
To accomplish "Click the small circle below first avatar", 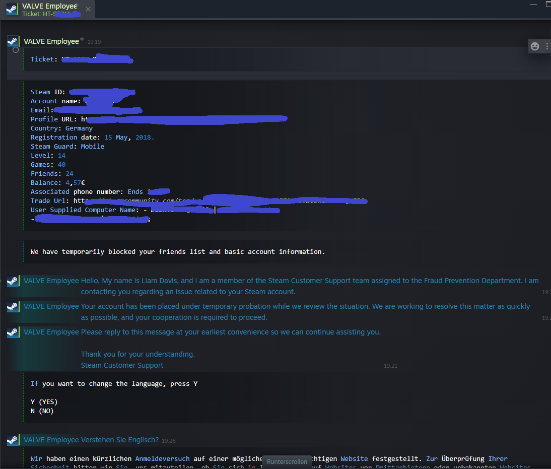I will [x=16, y=50].
